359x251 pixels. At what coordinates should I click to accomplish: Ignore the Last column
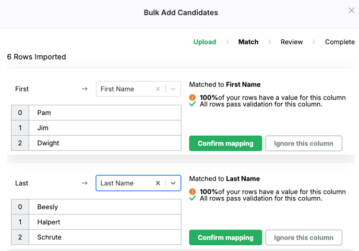[304, 237]
